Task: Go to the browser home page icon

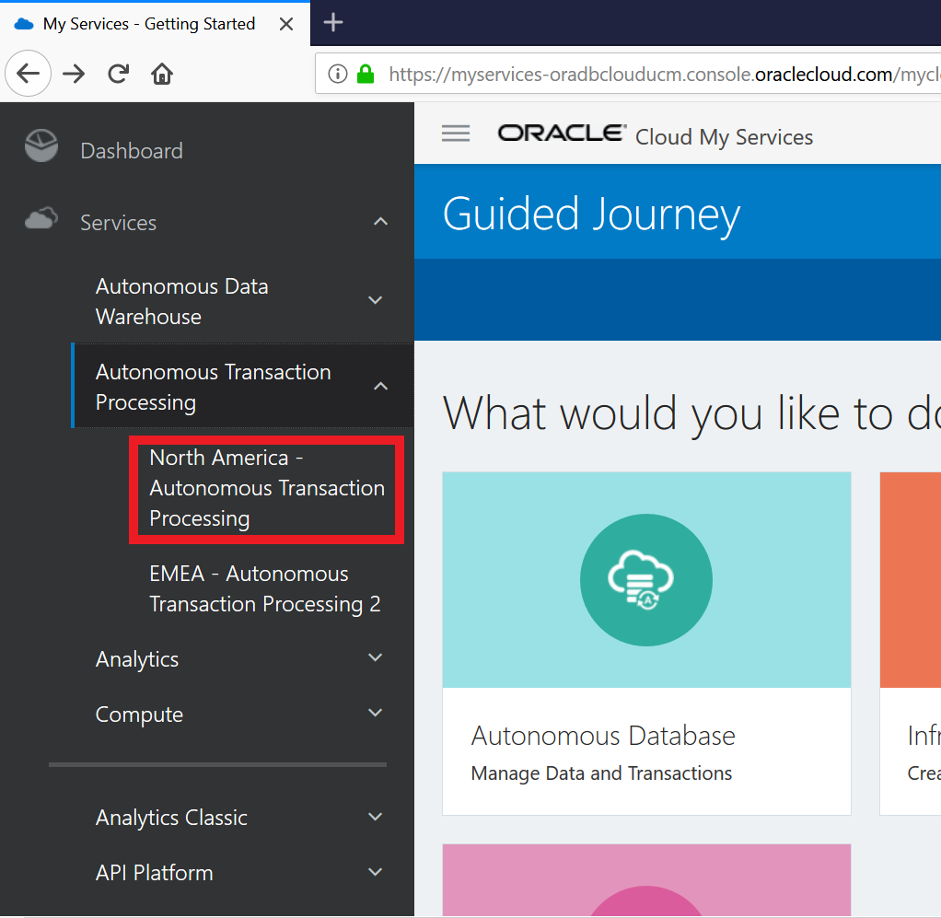Action: (x=162, y=74)
